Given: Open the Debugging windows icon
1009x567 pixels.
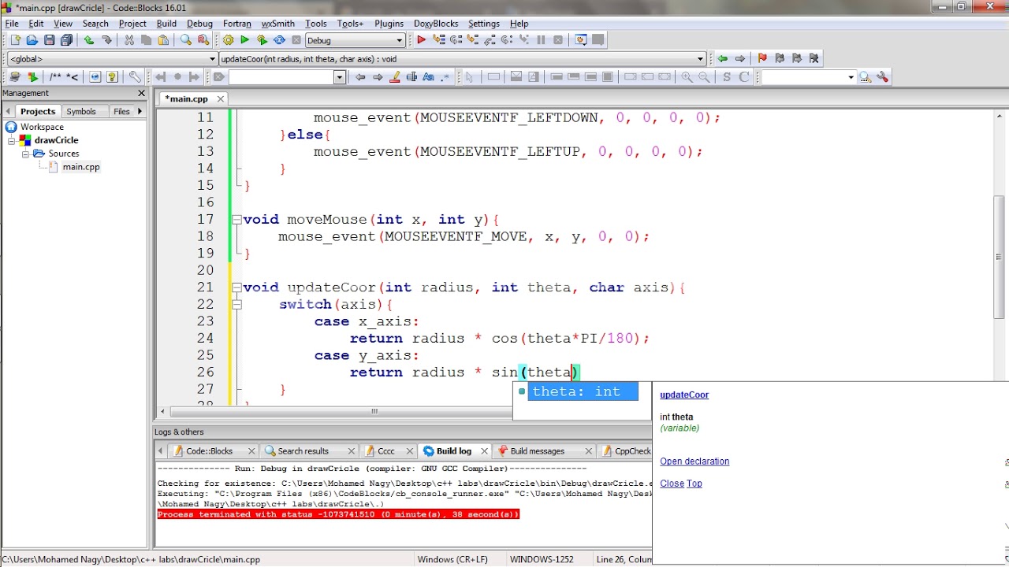Looking at the screenshot, I should click(x=581, y=40).
